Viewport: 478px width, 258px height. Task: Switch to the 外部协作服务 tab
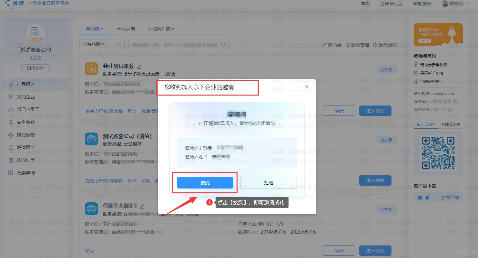pos(161,29)
